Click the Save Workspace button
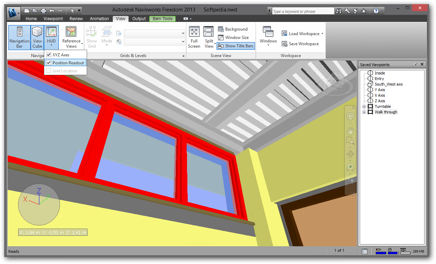436x264 pixels. (x=300, y=44)
